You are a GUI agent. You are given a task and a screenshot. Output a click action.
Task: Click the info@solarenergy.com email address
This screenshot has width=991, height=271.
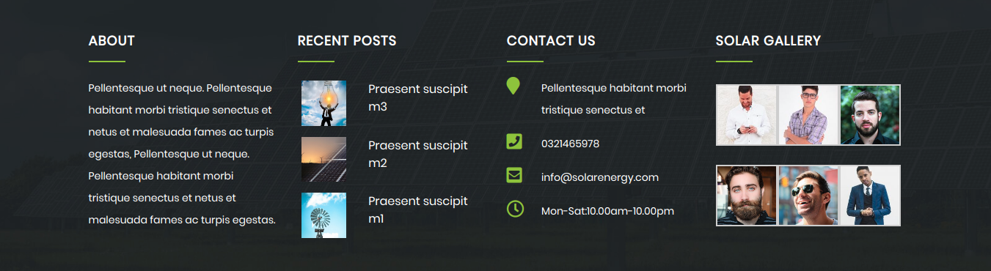coord(600,177)
